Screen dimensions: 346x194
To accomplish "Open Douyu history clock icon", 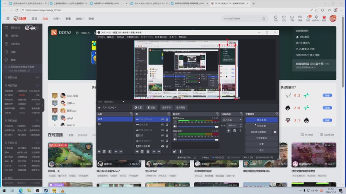I will pyautogui.click(x=276, y=18).
